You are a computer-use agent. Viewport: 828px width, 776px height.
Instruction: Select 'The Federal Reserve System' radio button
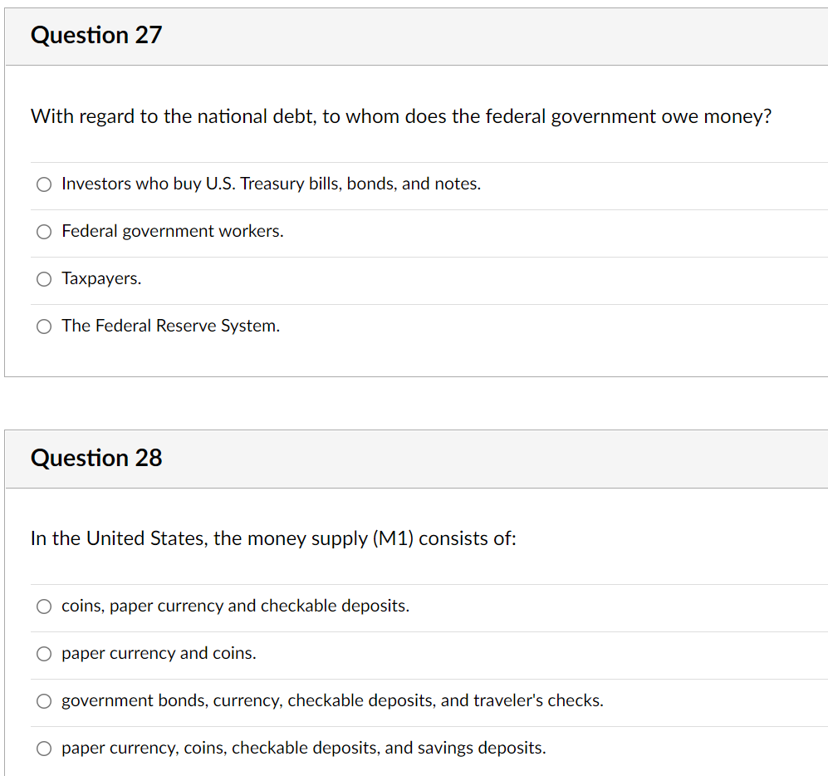click(x=43, y=326)
